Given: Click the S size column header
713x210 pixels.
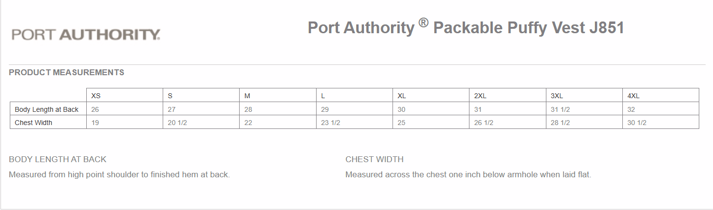Looking at the screenshot, I should [x=170, y=96].
